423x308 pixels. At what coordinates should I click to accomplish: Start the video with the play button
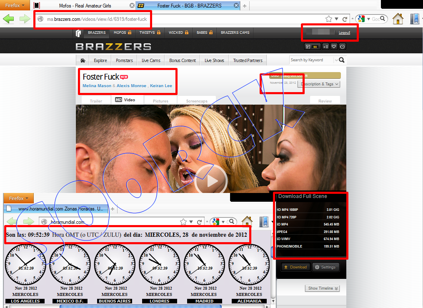click(x=211, y=180)
